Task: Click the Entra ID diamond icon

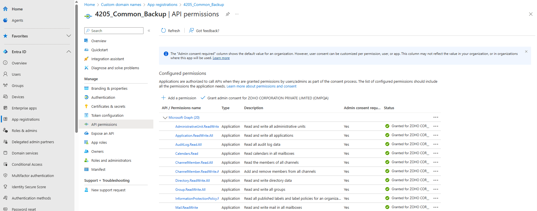Action: tap(5, 52)
